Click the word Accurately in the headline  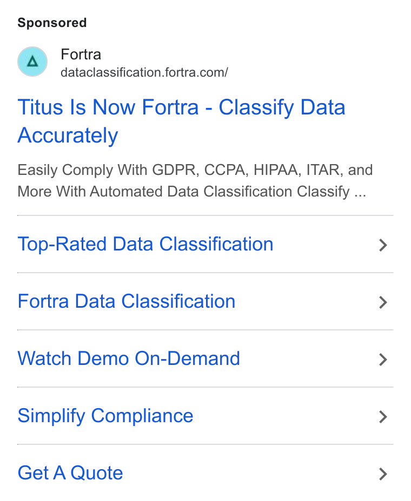tap(68, 136)
